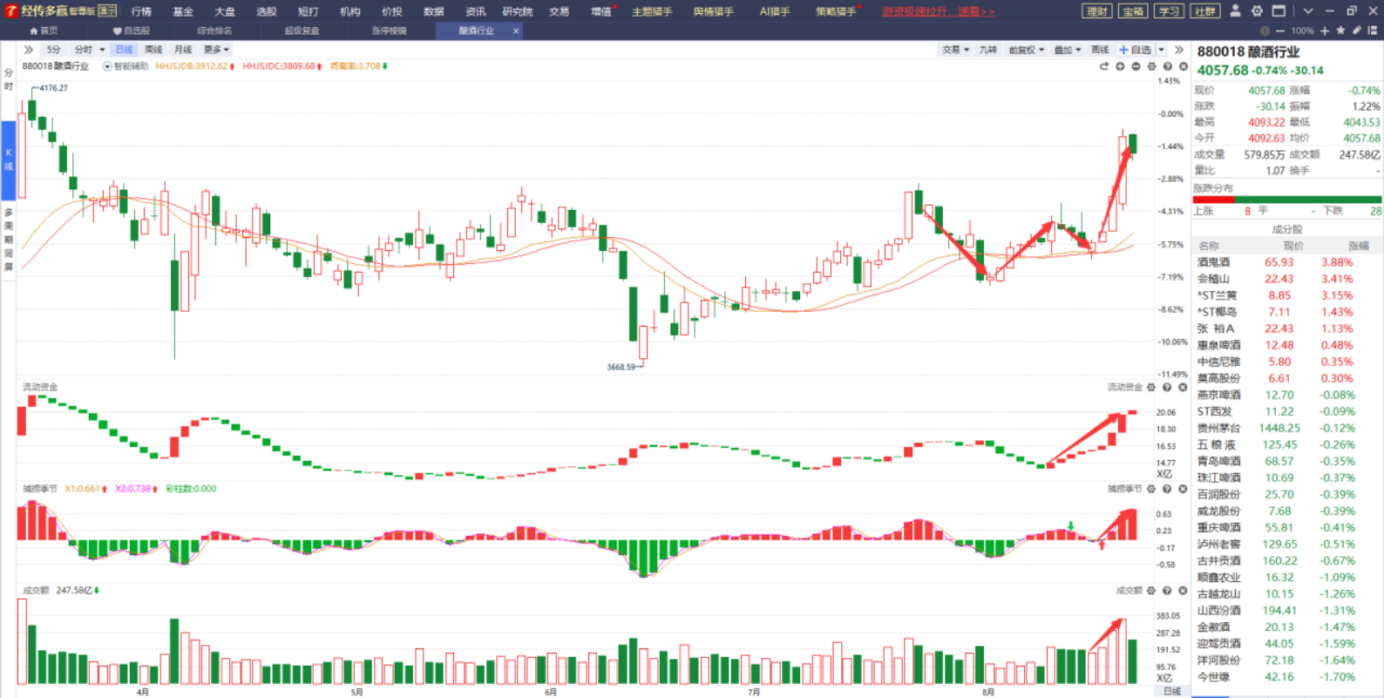Switch to the 自选股 tab
The width and height of the screenshot is (1384, 698).
coord(132,30)
